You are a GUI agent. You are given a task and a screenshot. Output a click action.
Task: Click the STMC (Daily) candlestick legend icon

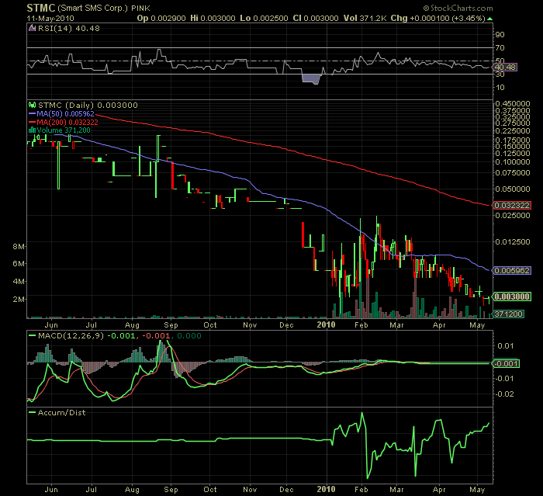point(32,104)
